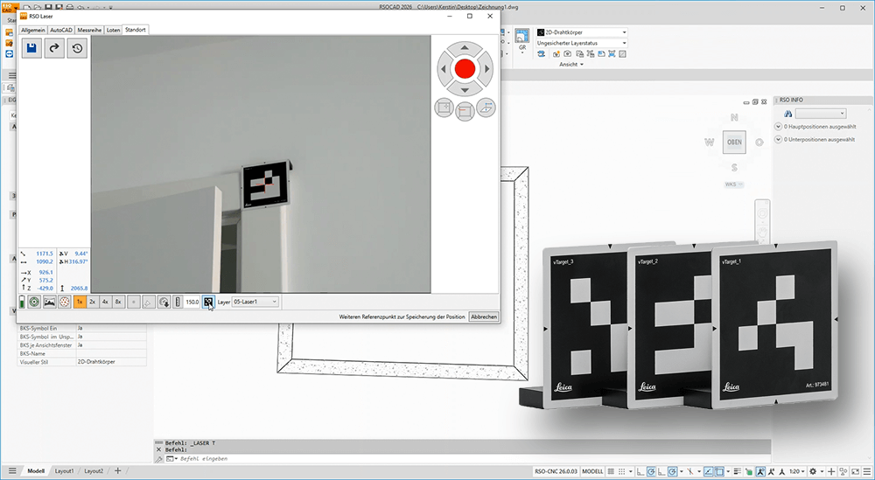The image size is (875, 480).
Task: Click the 150.0 value input field
Action: 192,302
